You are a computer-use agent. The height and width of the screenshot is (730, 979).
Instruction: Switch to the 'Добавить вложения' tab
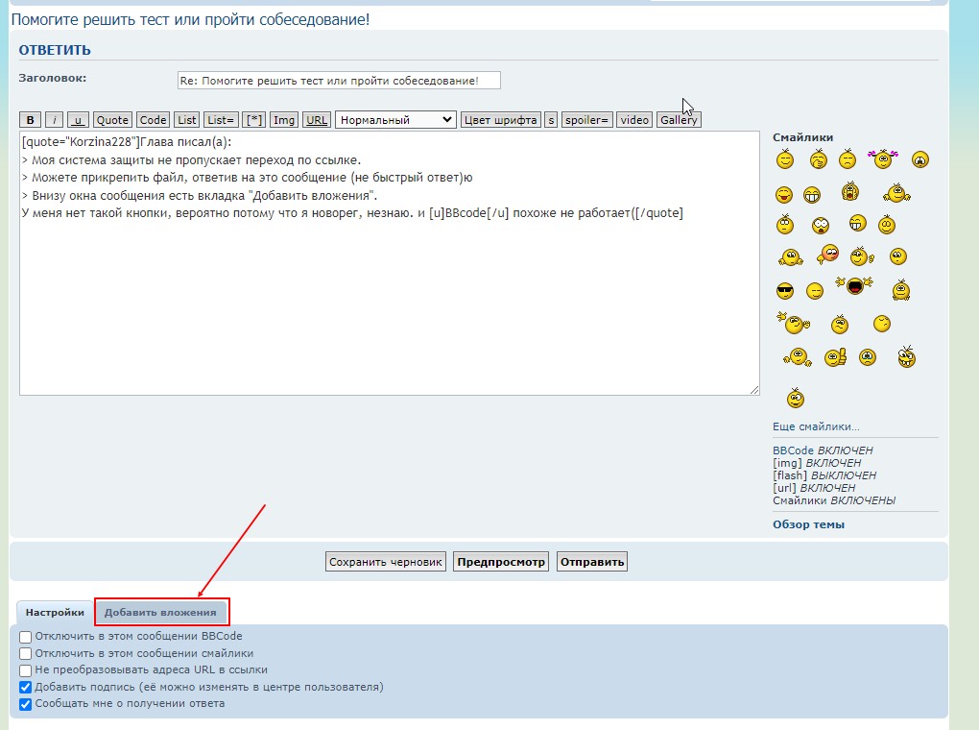161,612
